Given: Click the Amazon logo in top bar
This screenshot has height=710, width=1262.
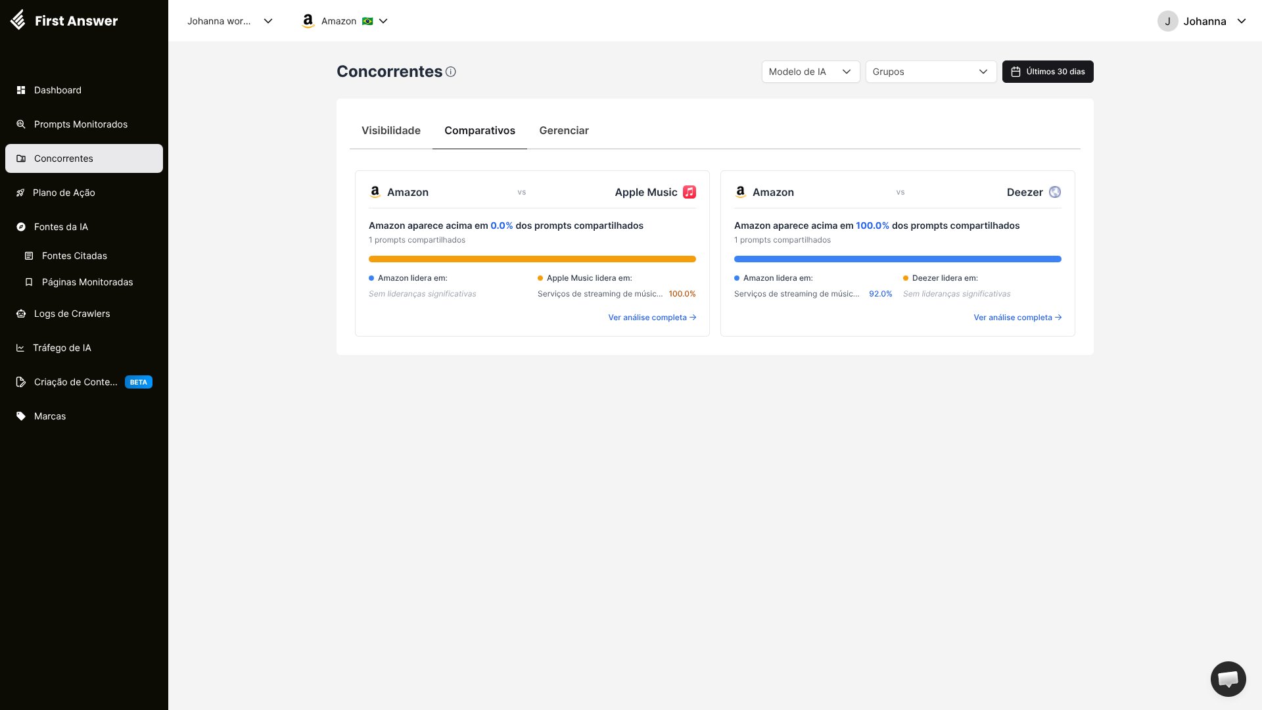Looking at the screenshot, I should 308,21.
